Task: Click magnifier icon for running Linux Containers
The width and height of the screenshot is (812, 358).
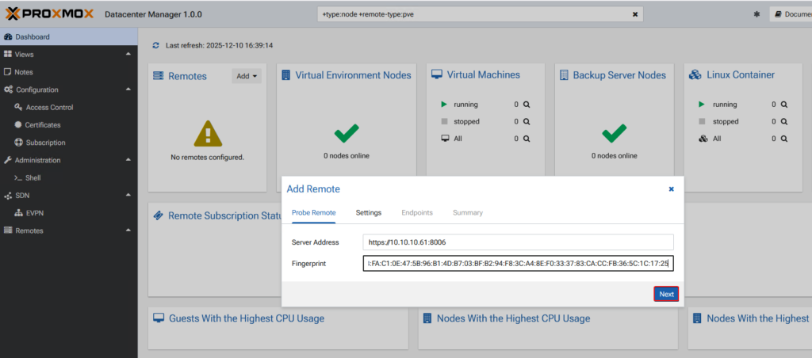Action: tap(783, 105)
